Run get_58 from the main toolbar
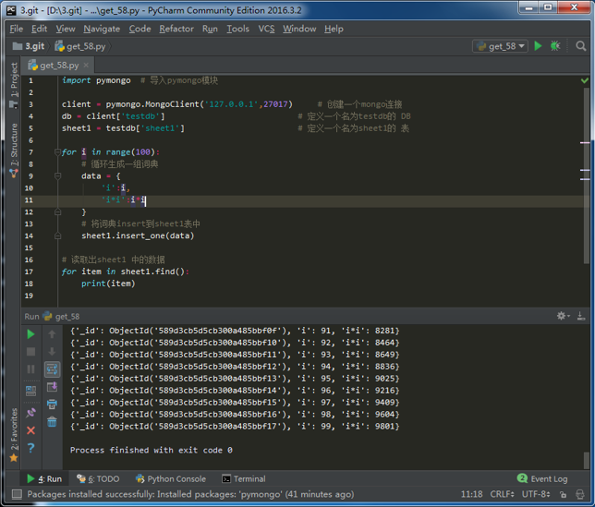 538,46
